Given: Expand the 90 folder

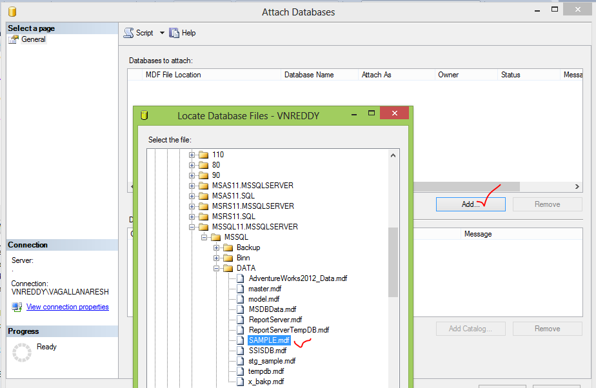Looking at the screenshot, I should (x=192, y=175).
